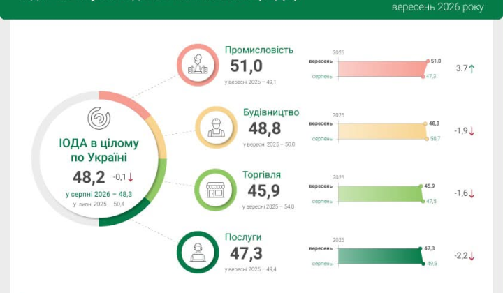The width and height of the screenshot is (503, 293).
Task: Select the Будівництво heading
Action: coord(271,112)
